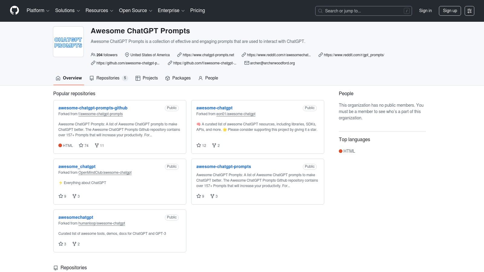Open the command palette icon beside Sign up

(469, 11)
